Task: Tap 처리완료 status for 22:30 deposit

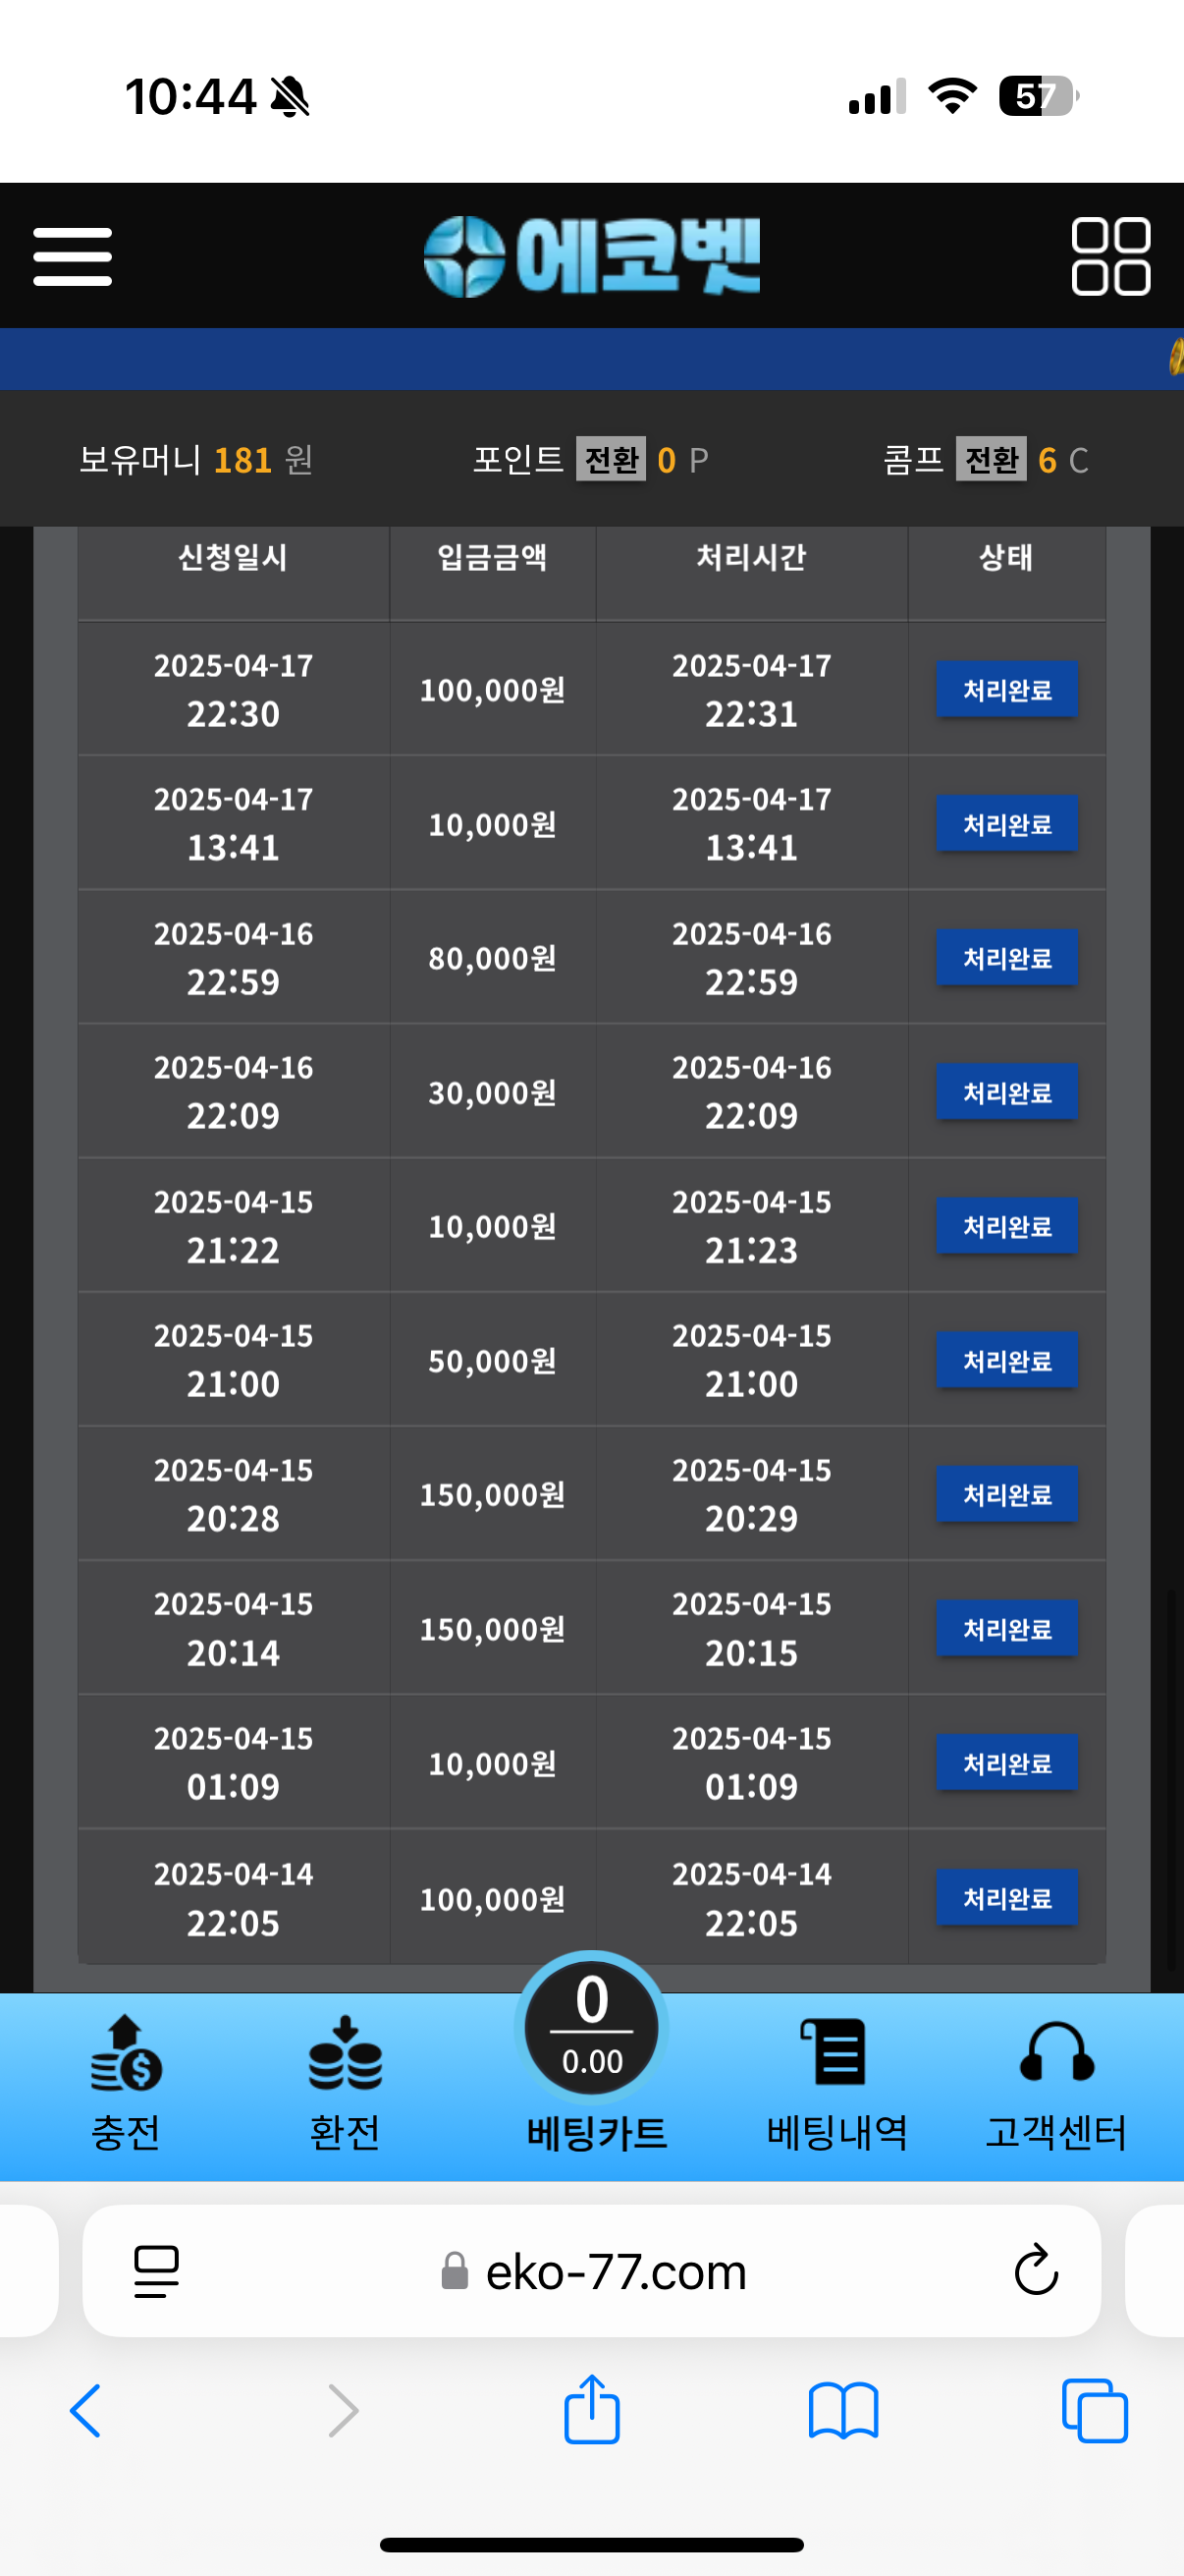Action: (1007, 689)
